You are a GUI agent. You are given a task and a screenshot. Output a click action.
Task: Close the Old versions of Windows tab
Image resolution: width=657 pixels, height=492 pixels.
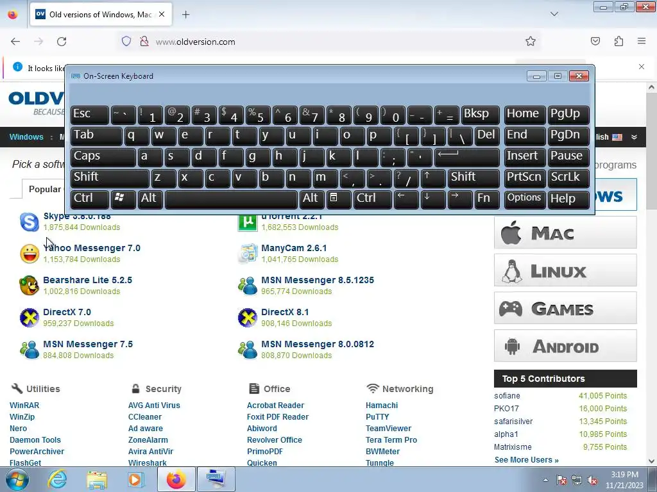[162, 14]
